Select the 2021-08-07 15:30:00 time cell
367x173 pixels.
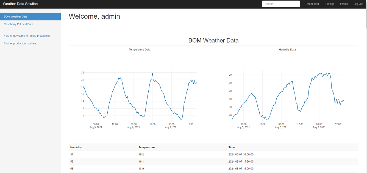coord(241,161)
